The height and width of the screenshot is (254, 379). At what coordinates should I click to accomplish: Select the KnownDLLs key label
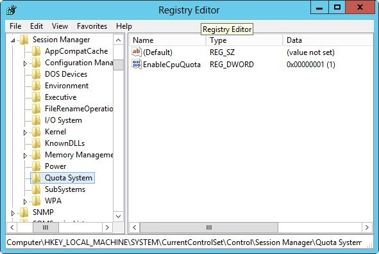[x=65, y=143]
